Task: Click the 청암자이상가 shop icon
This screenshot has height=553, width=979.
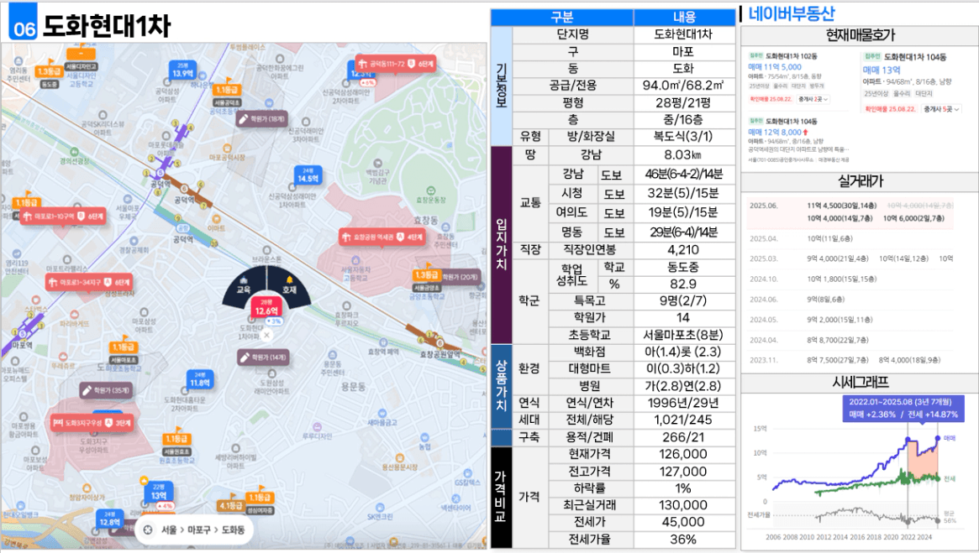Action: (87, 489)
